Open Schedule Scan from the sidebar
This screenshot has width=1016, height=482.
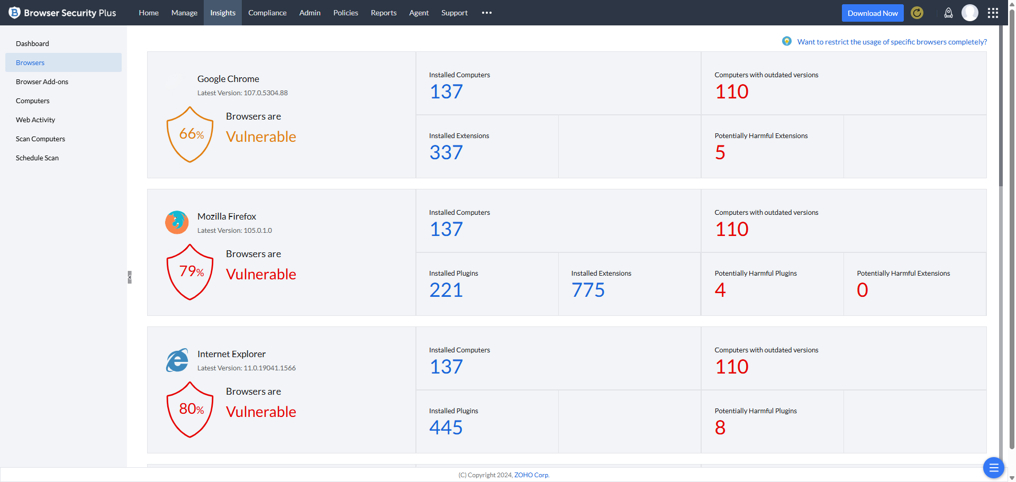37,158
